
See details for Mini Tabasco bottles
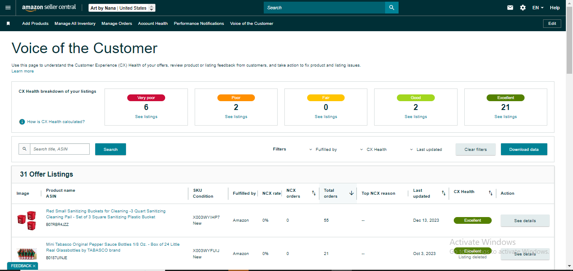pyautogui.click(x=525, y=254)
